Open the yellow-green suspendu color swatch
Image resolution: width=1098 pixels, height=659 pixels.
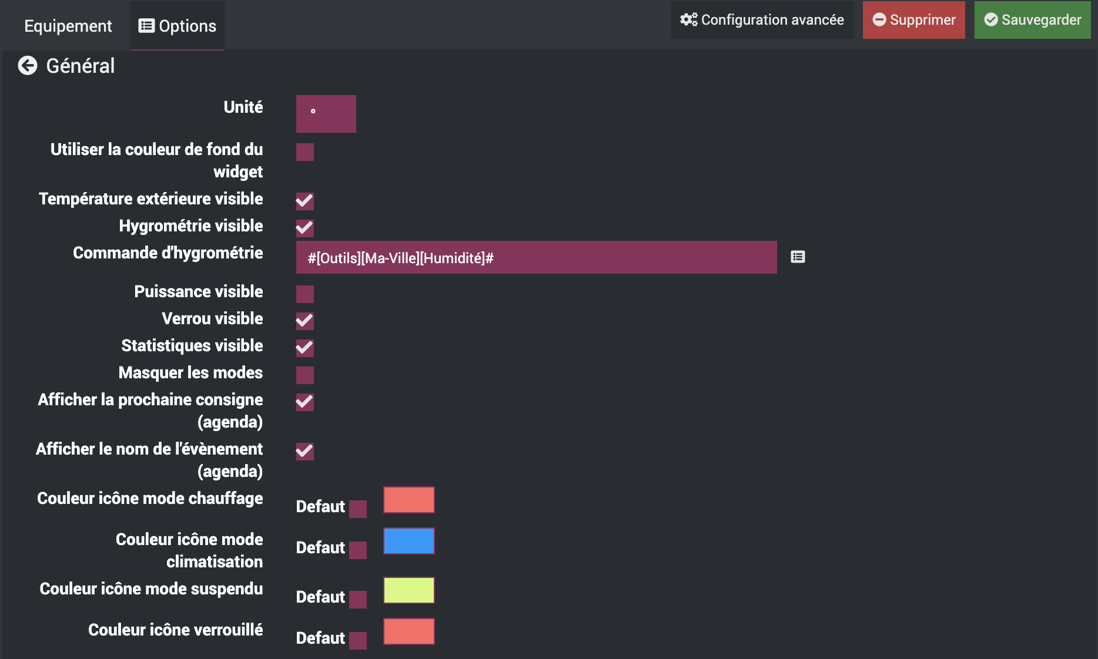click(409, 590)
